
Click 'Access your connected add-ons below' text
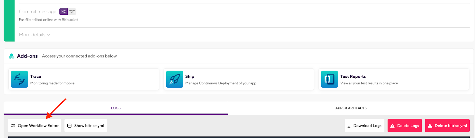point(79,56)
